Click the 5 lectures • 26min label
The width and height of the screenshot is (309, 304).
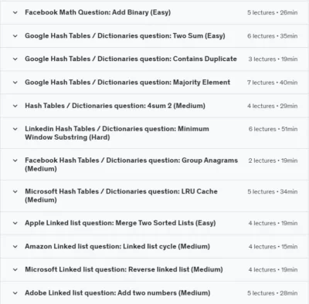(273, 12)
